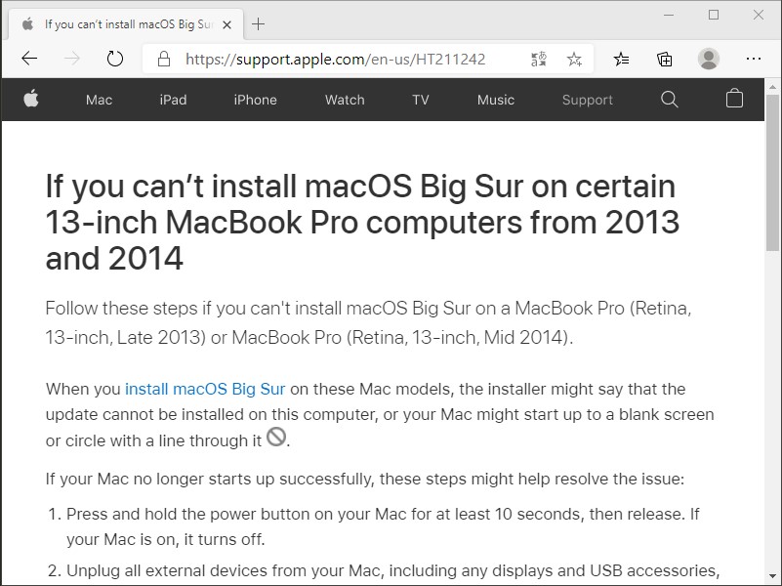
Task: Reload the page with the refresh icon
Action: (114, 59)
